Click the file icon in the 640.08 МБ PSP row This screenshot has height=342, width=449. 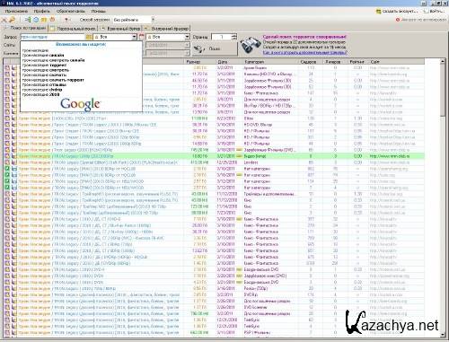(14, 332)
